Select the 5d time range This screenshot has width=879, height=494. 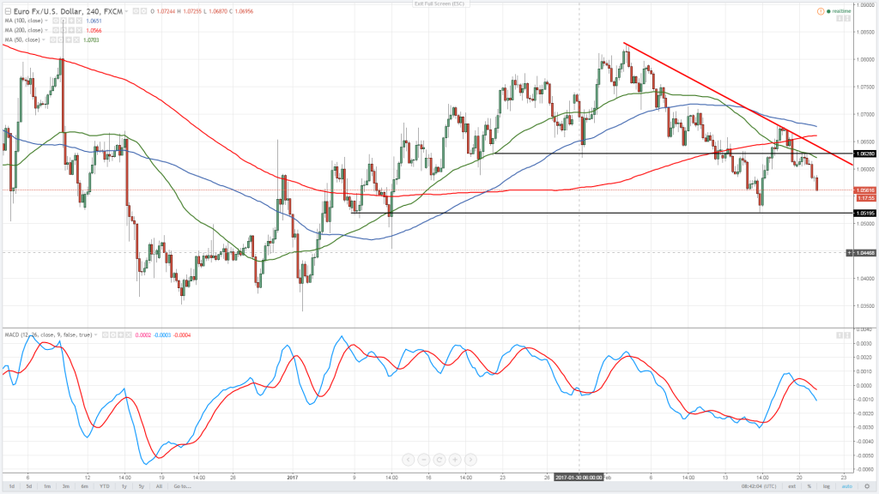[x=28, y=486]
